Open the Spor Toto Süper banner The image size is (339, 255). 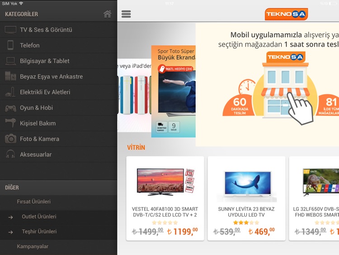174,91
